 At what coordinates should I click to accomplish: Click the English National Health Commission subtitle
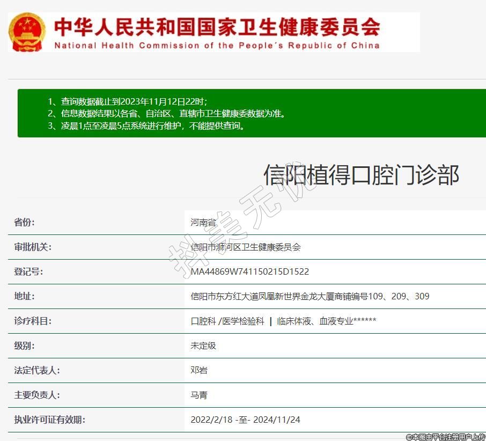pyautogui.click(x=217, y=46)
